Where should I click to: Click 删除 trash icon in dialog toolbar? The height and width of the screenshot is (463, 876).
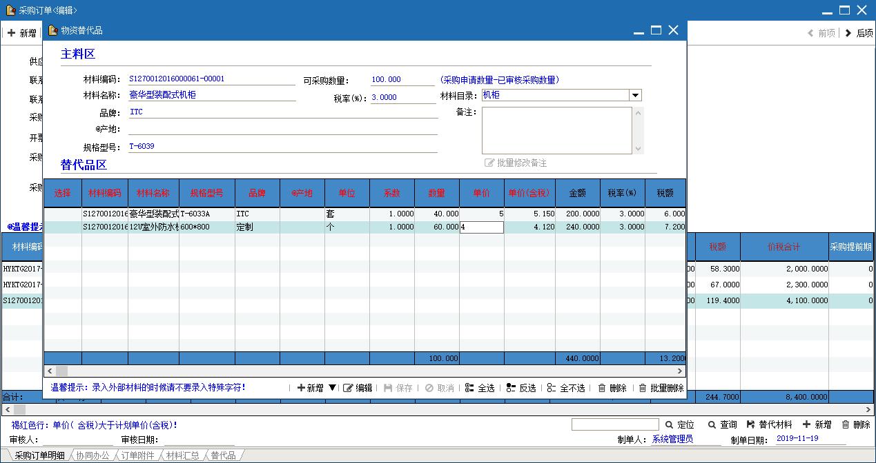pyautogui.click(x=602, y=388)
